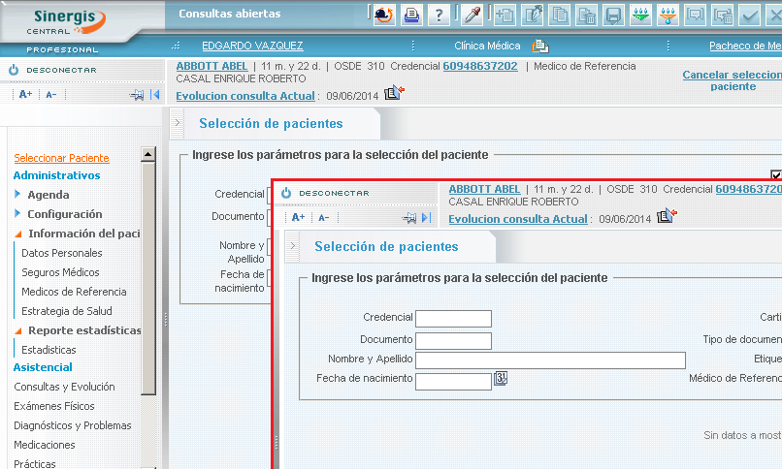Click the checkmark confirm icon in toolbar
The image size is (782, 469).
[x=749, y=15]
